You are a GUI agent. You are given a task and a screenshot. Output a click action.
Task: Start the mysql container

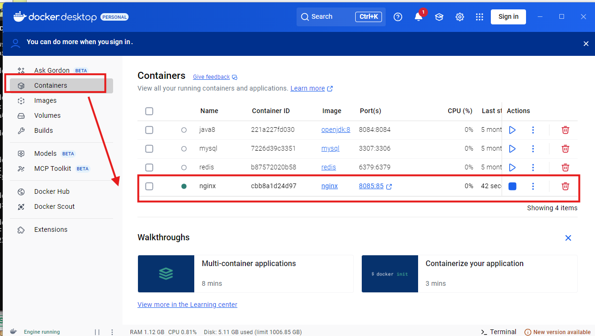coord(512,149)
